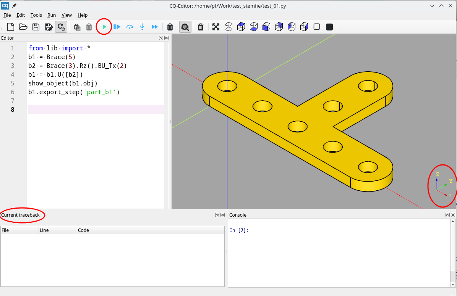Save the script using the floppy disk icon
Image resolution: width=457 pixels, height=296 pixels.
click(36, 27)
